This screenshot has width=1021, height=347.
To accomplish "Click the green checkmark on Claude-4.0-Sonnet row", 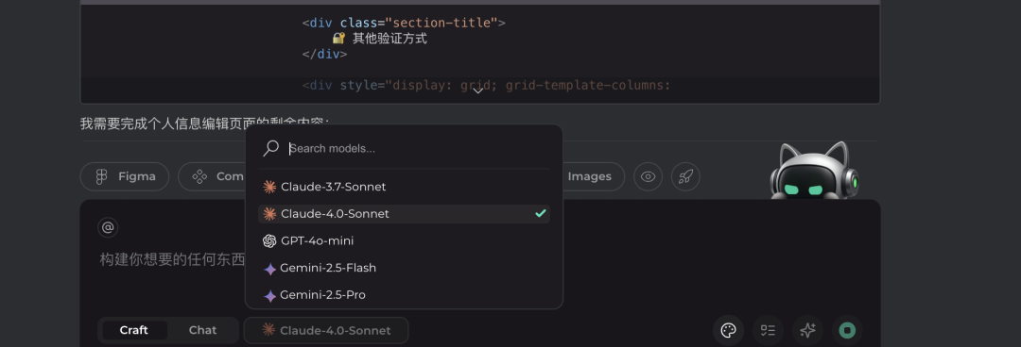I will (541, 213).
